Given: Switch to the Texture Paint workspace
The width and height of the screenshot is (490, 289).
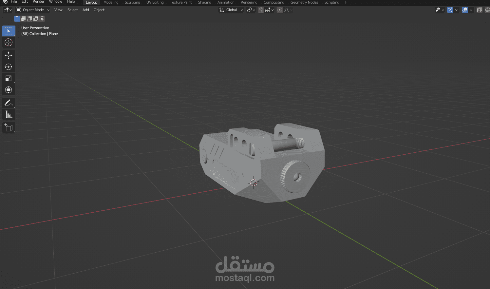Looking at the screenshot, I should 181,2.
